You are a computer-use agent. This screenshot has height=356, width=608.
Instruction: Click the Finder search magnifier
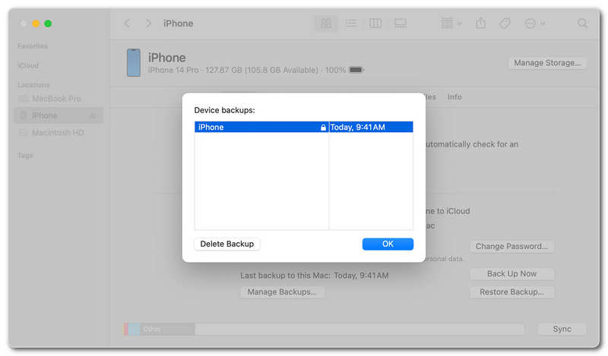582,24
